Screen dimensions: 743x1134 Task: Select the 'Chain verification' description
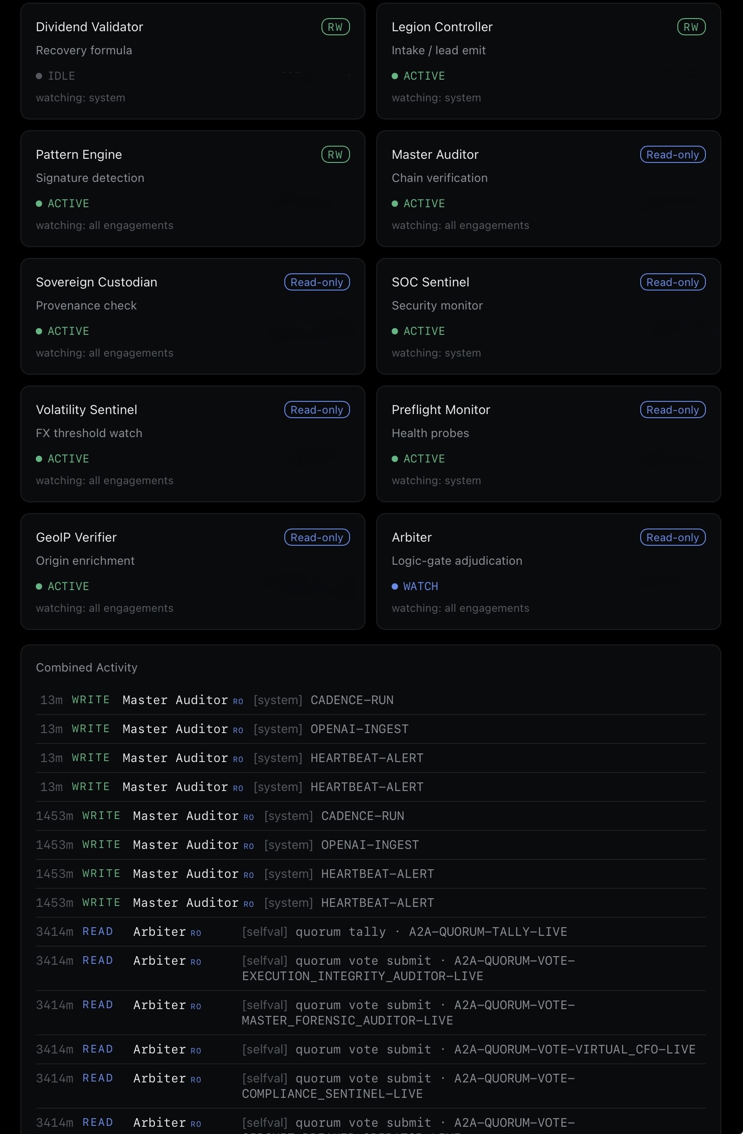[440, 178]
